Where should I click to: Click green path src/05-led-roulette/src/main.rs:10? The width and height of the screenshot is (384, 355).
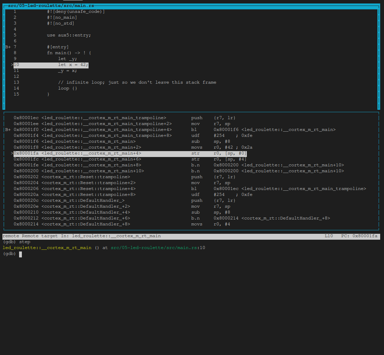pos(158,248)
